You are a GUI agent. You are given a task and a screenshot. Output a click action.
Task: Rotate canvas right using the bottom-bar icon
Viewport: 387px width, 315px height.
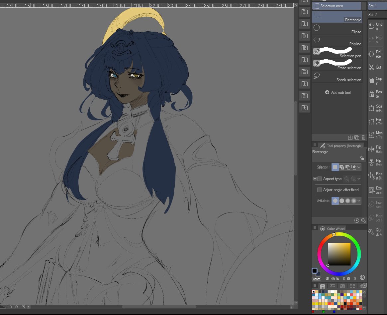pos(17,307)
